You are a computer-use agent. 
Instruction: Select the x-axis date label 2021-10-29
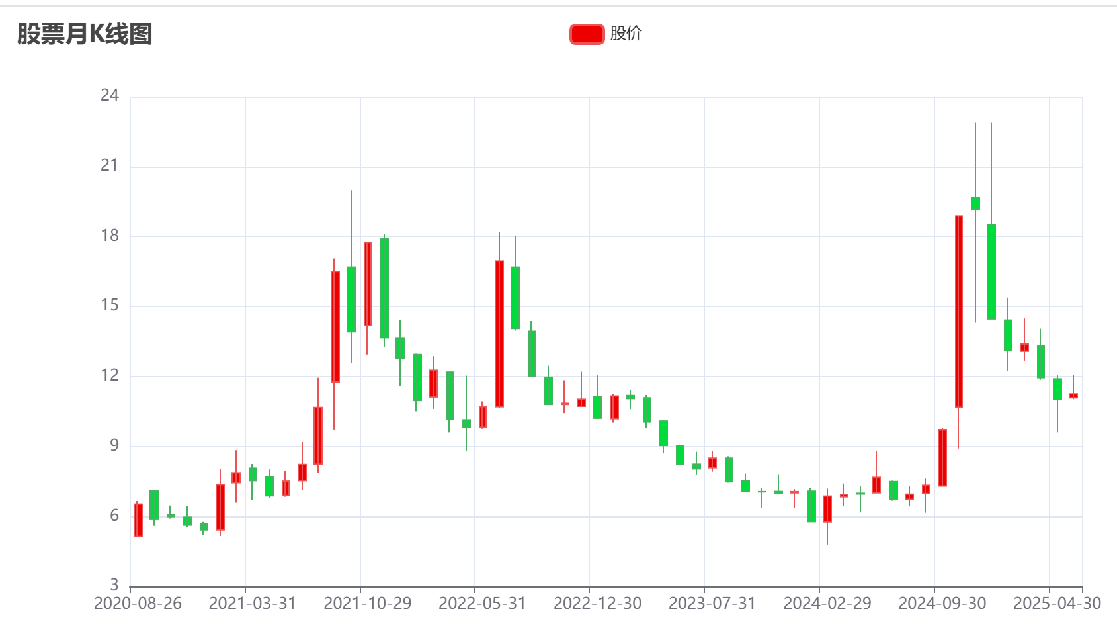pos(367,604)
